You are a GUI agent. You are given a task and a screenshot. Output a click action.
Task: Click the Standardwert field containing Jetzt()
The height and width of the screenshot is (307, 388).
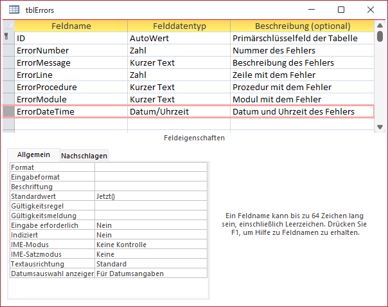[x=151, y=196]
